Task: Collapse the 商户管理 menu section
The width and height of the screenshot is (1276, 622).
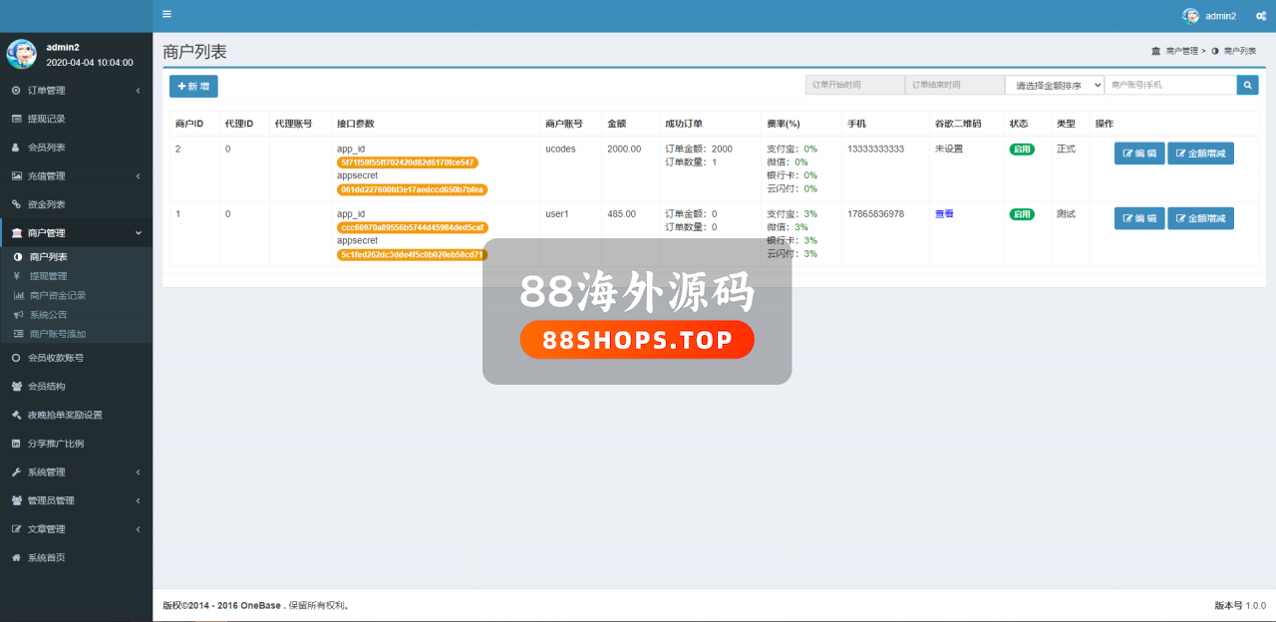Action: (x=76, y=233)
